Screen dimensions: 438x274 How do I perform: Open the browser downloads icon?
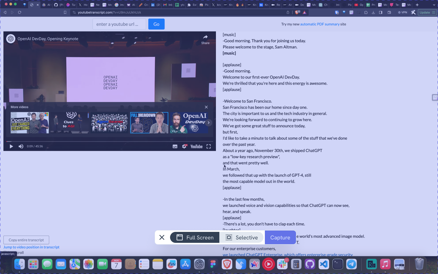[x=373, y=12]
